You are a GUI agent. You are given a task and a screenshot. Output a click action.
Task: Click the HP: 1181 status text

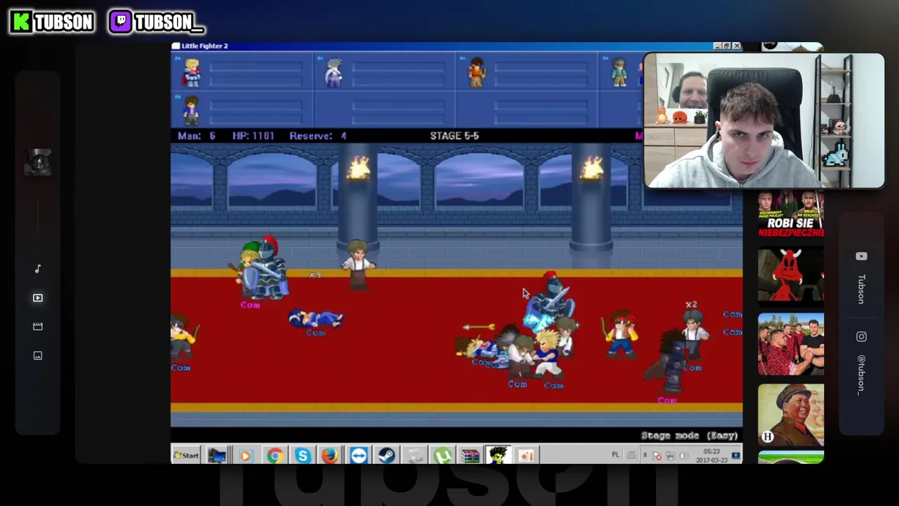[254, 136]
